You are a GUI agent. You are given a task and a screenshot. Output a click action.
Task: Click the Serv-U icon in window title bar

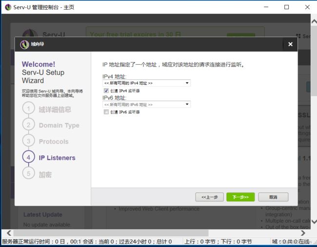[8, 7]
